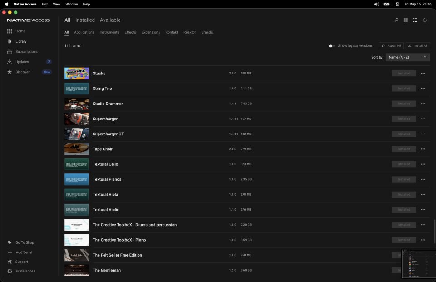
Task: Select the Available tab
Action: [110, 20]
